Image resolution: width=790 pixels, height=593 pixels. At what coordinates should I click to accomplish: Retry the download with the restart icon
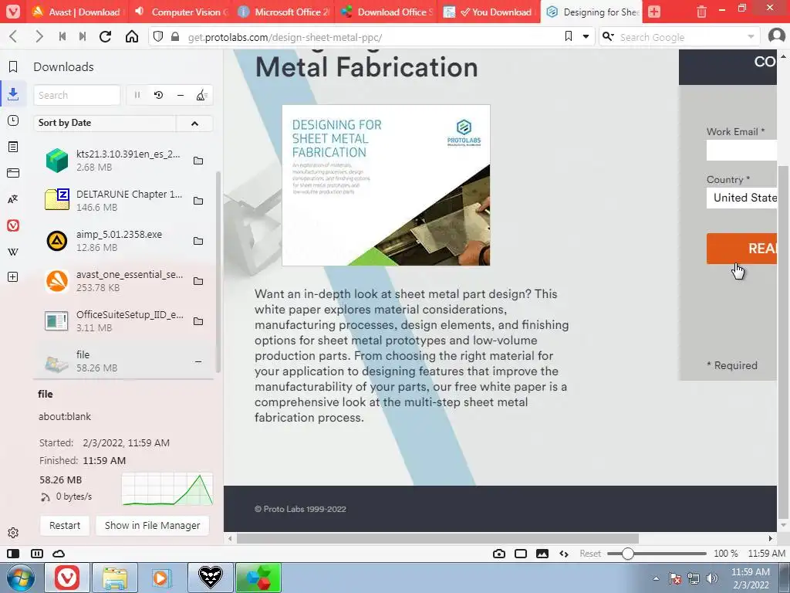pos(159,95)
